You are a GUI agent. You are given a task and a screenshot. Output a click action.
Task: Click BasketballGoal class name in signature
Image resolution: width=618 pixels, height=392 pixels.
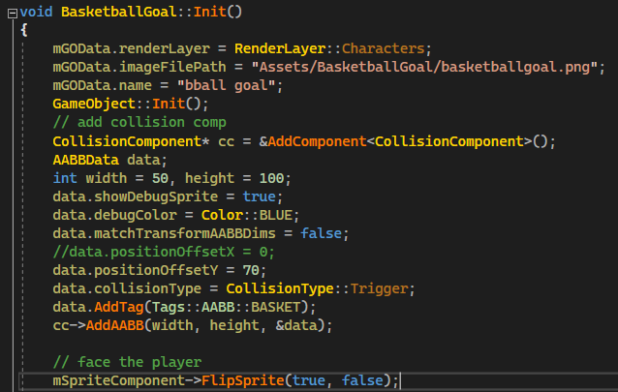pyautogui.click(x=118, y=12)
